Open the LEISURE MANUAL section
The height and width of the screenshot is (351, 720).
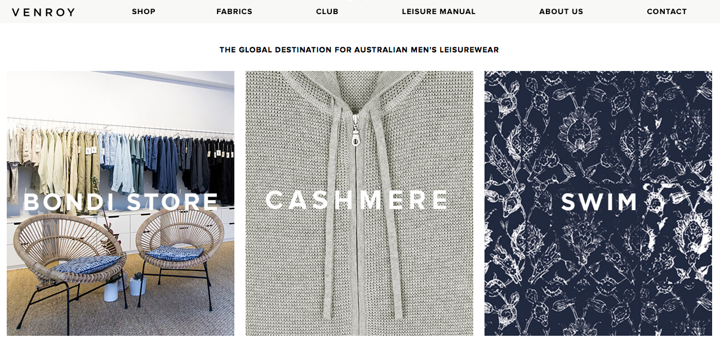click(439, 11)
